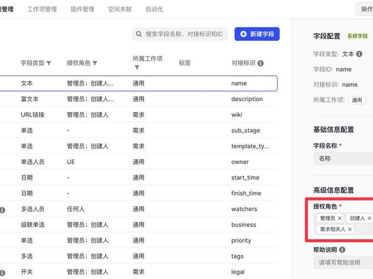Viewport: 373px width, 279px height.
Task: Click the 级联单选 field type cell
Action: tap(33, 225)
